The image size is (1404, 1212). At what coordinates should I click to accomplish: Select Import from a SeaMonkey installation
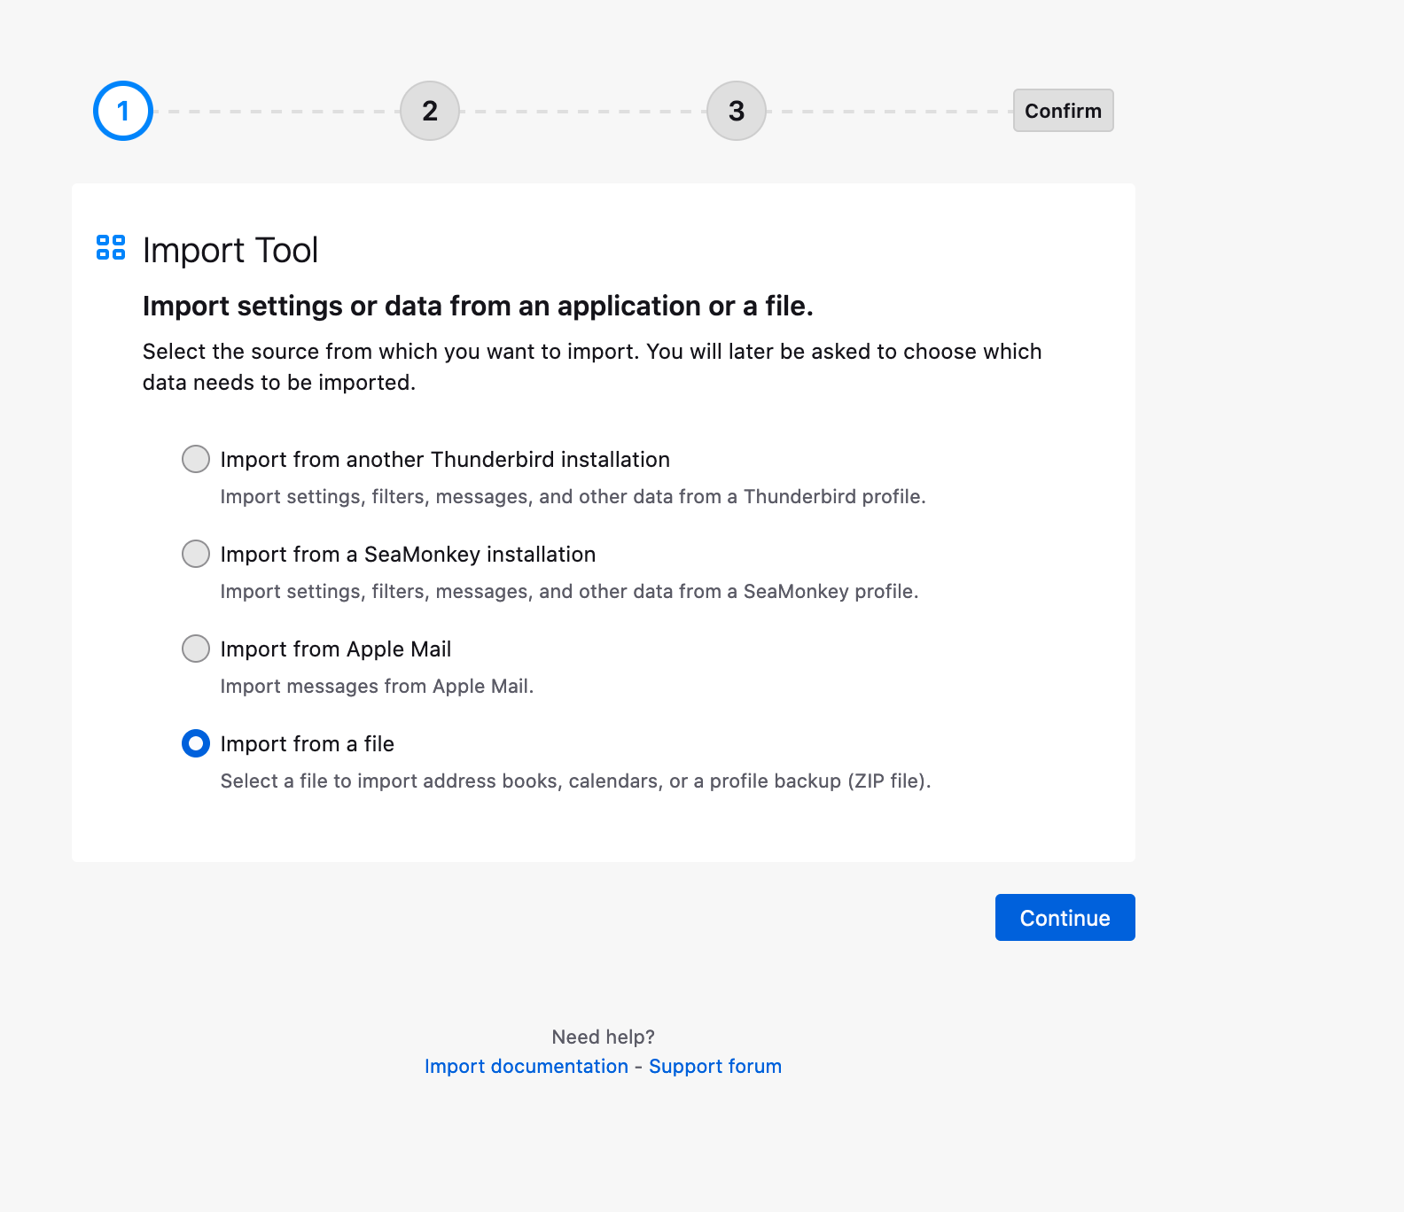point(196,554)
